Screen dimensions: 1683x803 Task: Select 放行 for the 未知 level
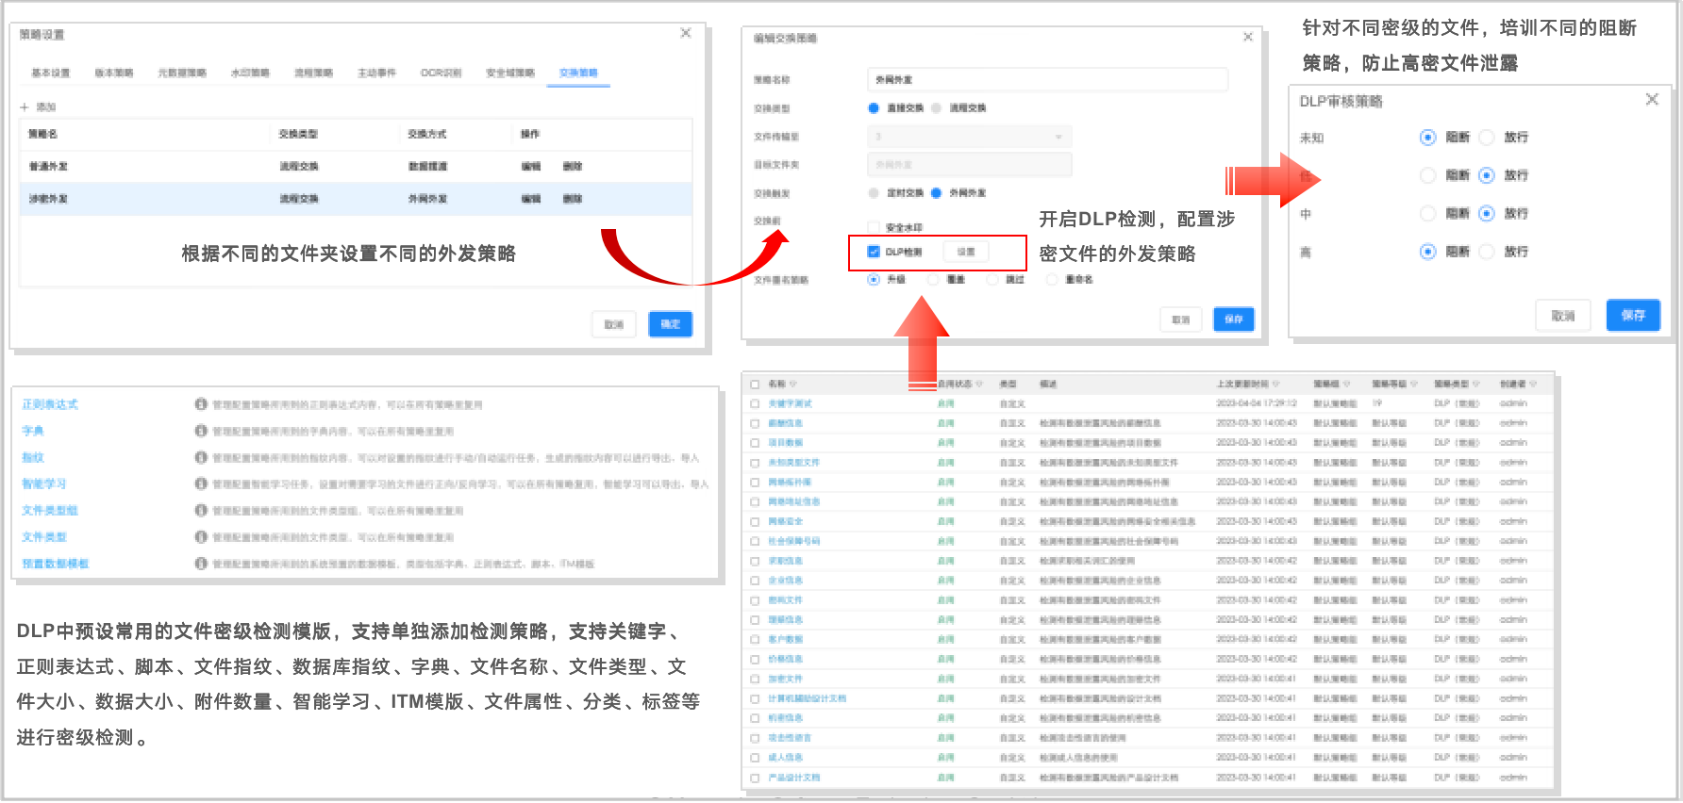coord(1487,138)
